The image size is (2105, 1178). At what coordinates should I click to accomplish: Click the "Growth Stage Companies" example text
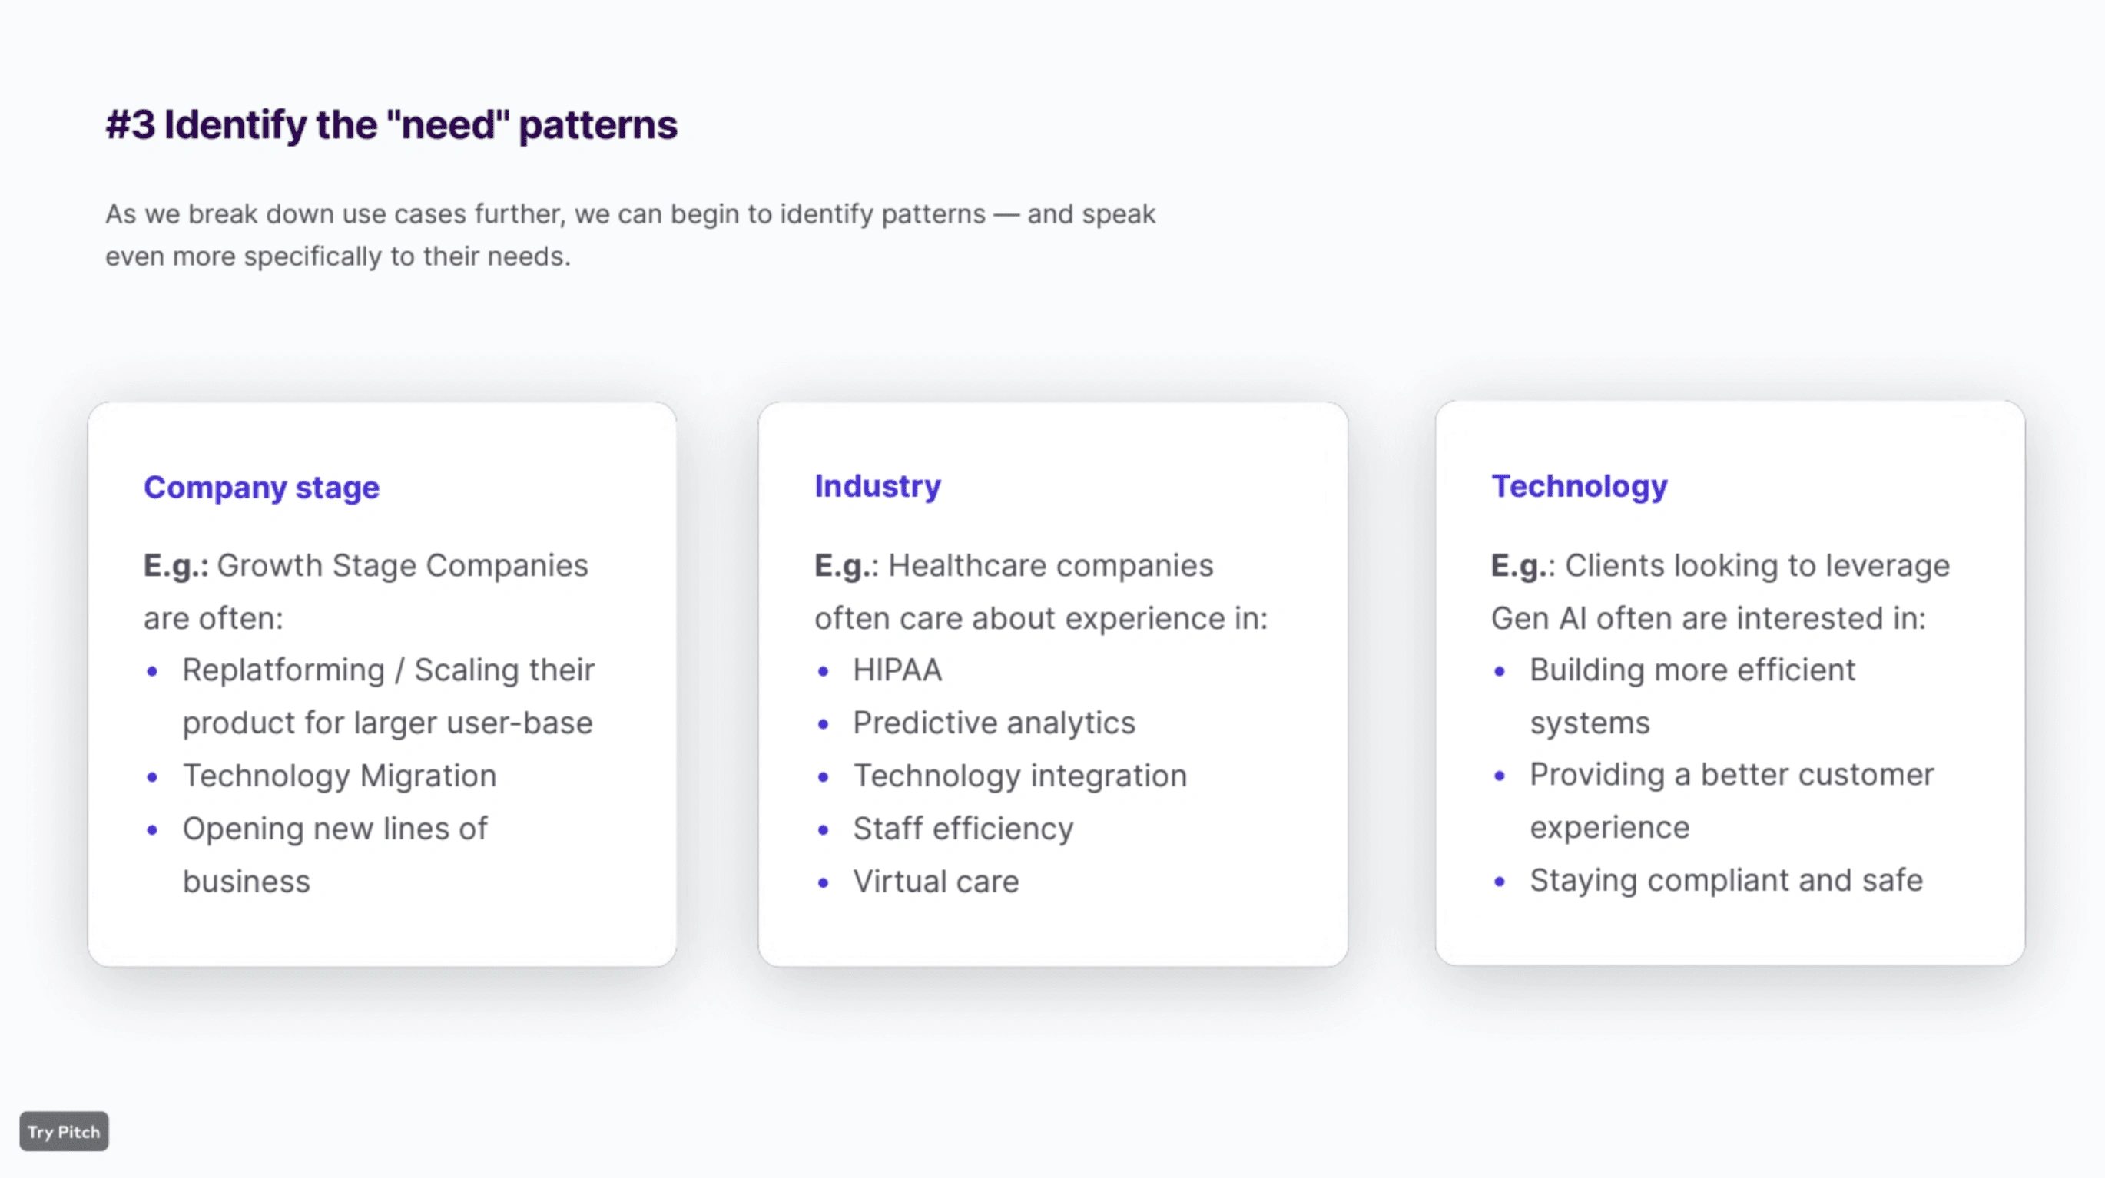pyautogui.click(x=402, y=565)
